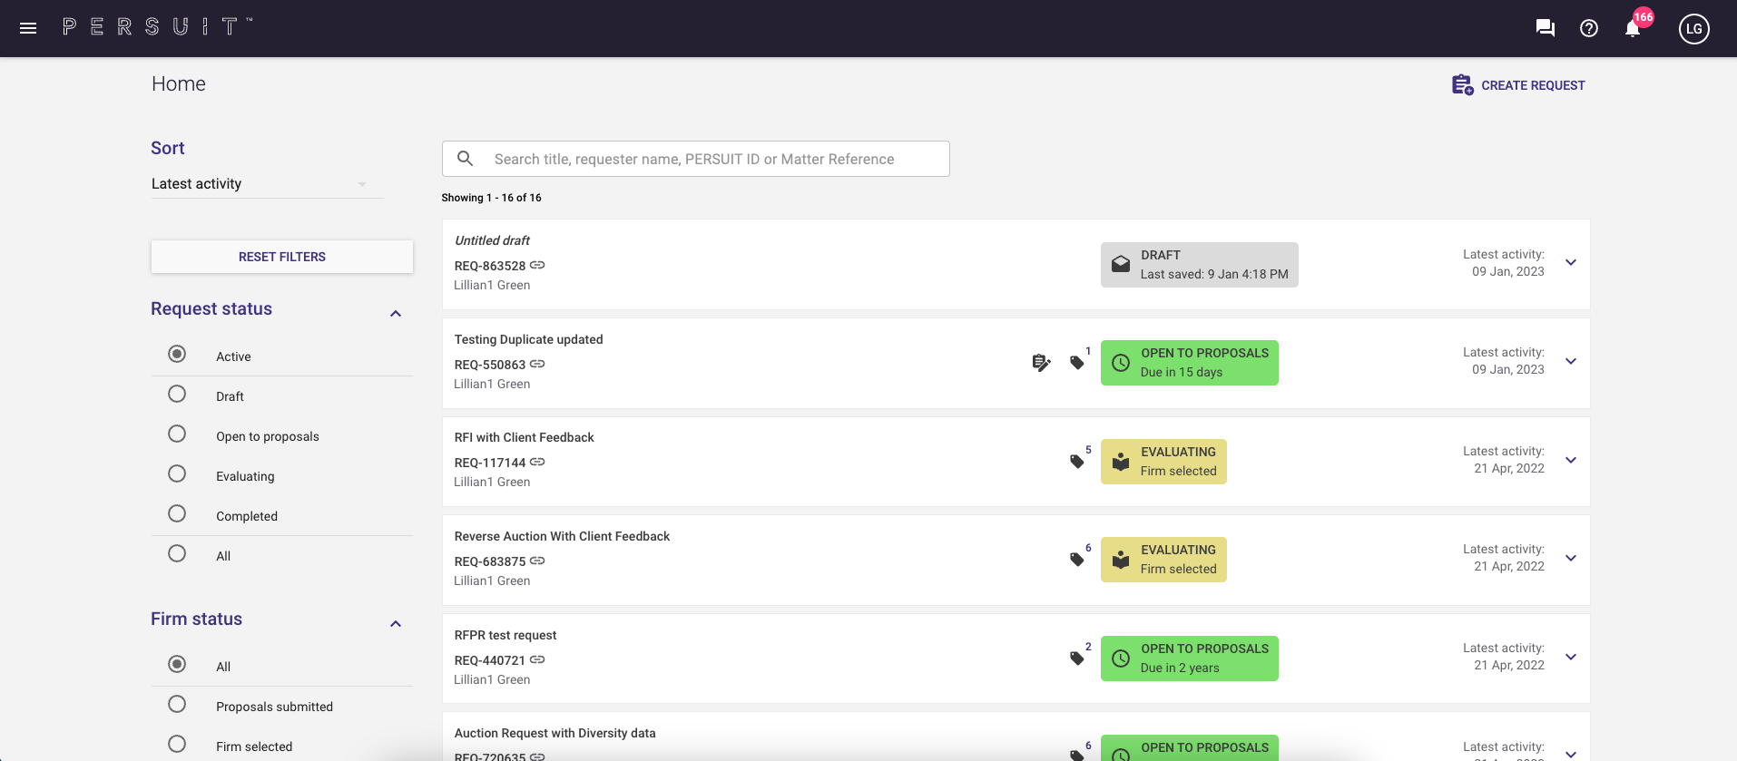The height and width of the screenshot is (761, 1737).
Task: Collapse the Request status section
Action: (396, 314)
